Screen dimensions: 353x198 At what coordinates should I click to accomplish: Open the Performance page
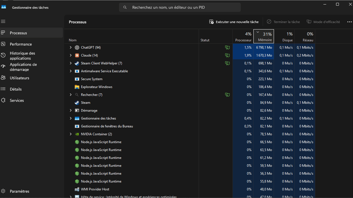[31, 44]
